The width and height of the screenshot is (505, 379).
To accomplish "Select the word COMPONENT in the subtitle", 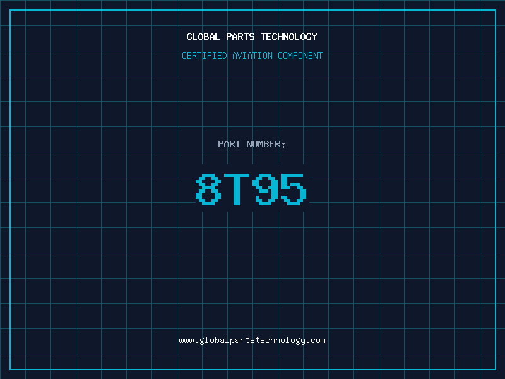I will click(300, 56).
